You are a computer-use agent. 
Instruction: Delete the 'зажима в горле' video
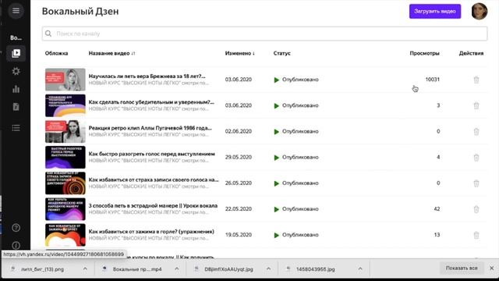coord(476,235)
